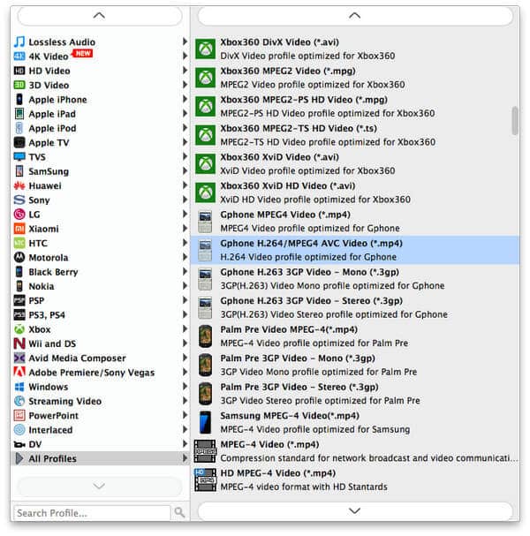Select the All Profiles category
Image resolution: width=530 pixels, height=536 pixels.
point(52,458)
